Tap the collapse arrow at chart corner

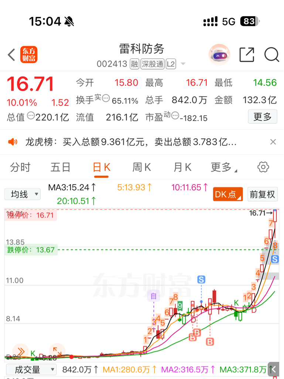click(x=274, y=369)
